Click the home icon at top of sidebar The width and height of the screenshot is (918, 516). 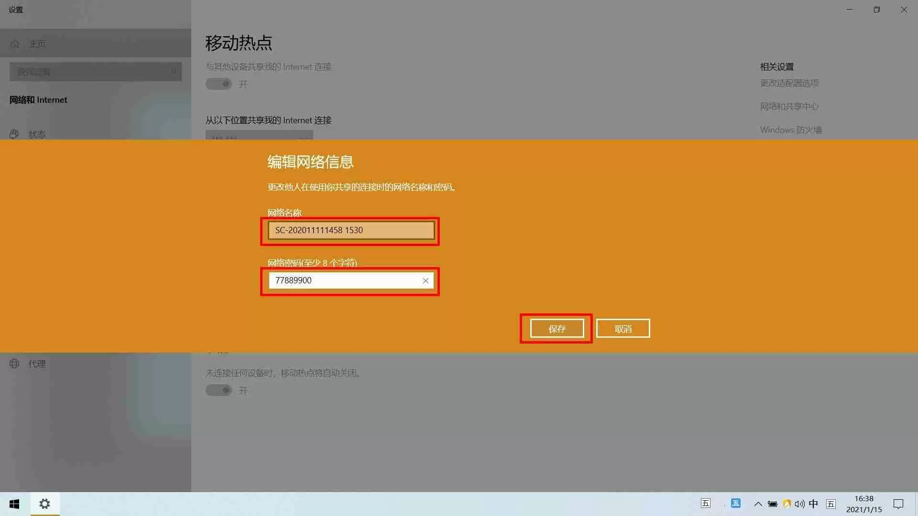point(15,43)
